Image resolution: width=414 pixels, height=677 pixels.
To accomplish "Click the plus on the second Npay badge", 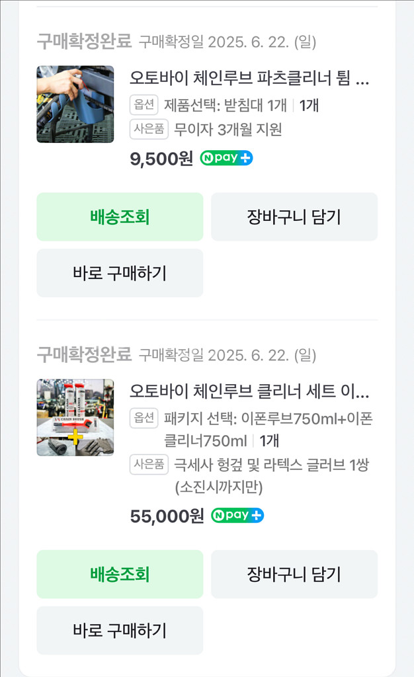I will [254, 516].
